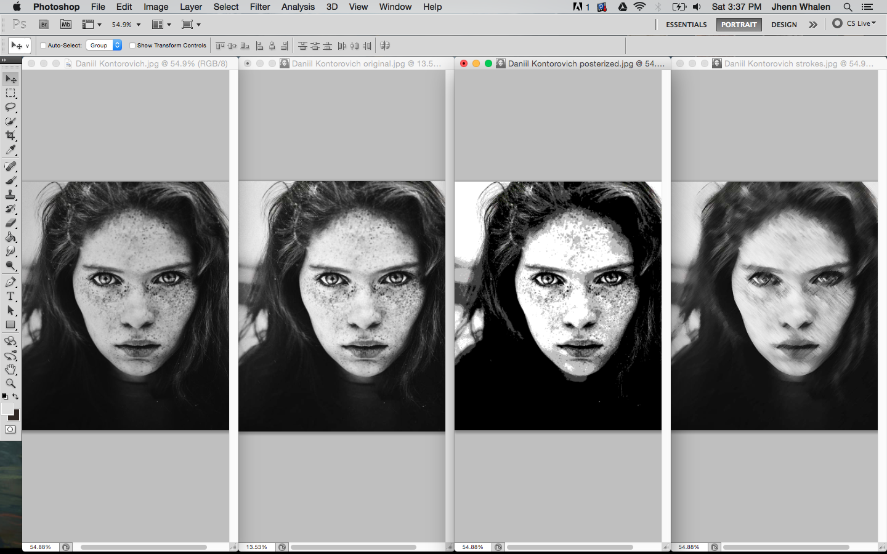Open the Wi-Fi status menu
This screenshot has width=887, height=554.
[640, 7]
